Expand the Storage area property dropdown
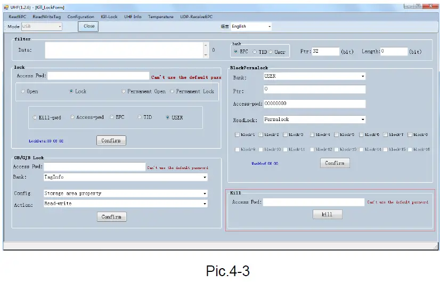The width and height of the screenshot is (440, 282). [x=205, y=194]
